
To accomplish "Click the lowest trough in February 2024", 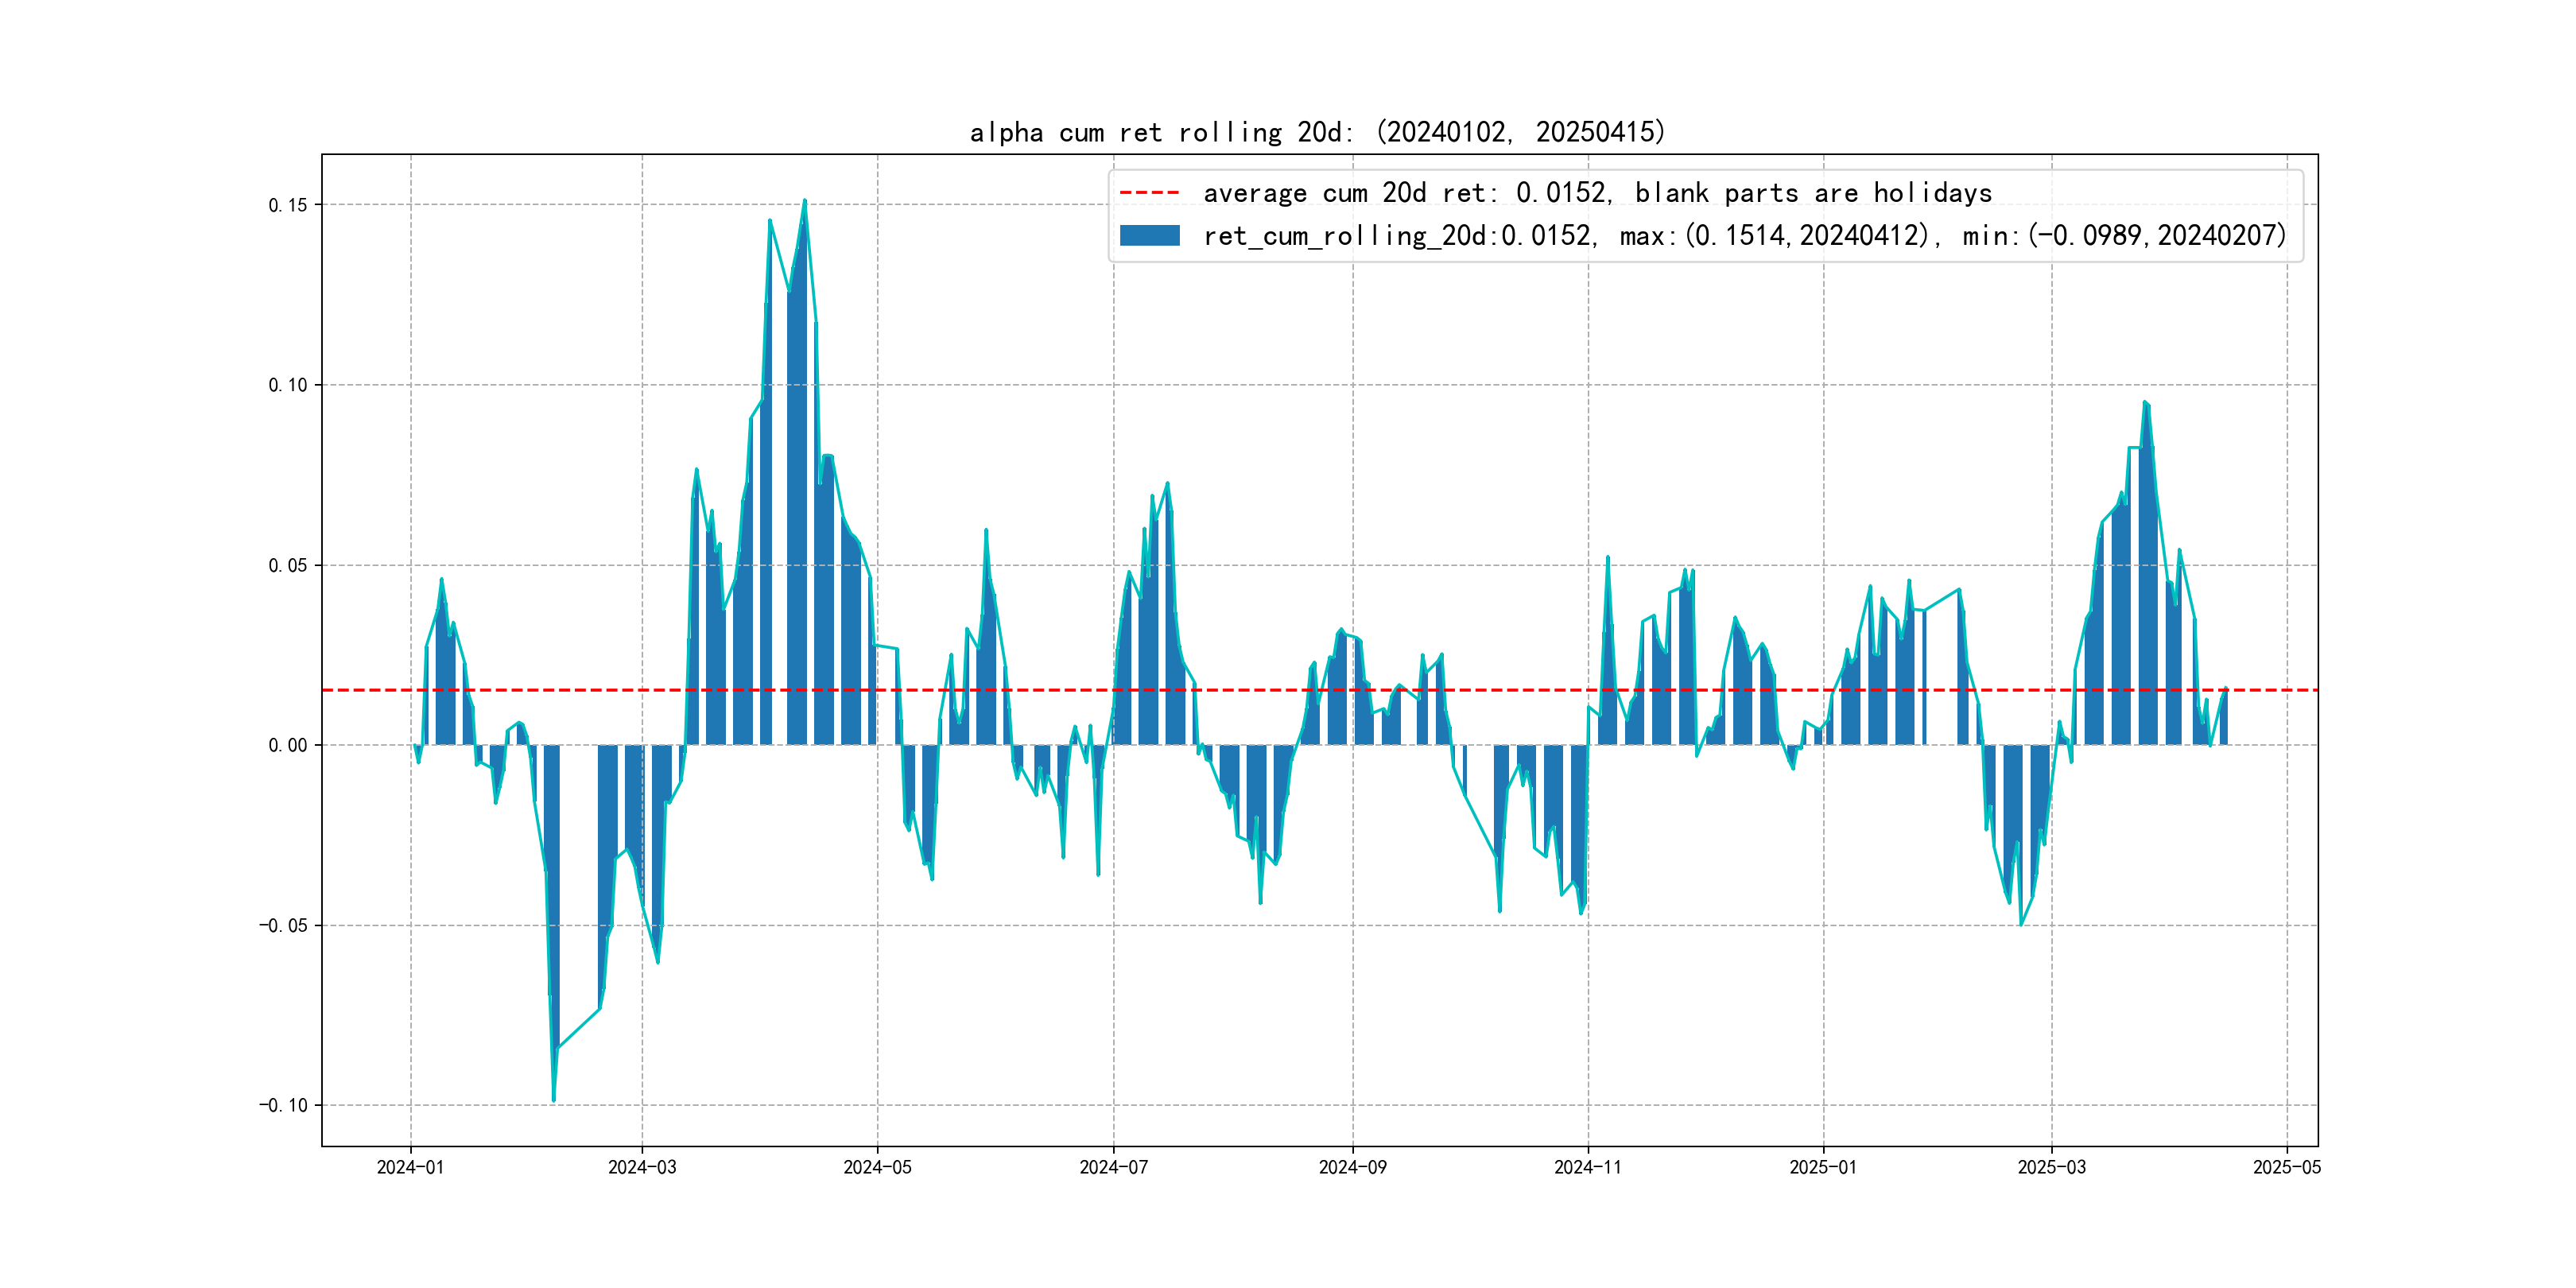I will coord(554,1098).
